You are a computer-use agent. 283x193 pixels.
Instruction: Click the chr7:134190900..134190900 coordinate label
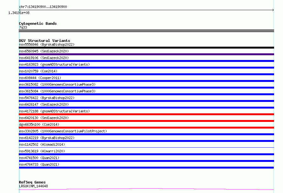(43, 7)
